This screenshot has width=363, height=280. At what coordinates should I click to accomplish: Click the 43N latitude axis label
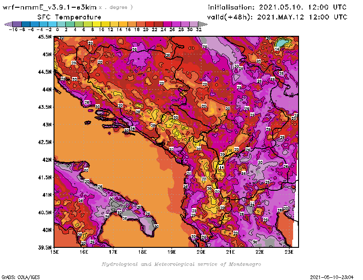47,125
